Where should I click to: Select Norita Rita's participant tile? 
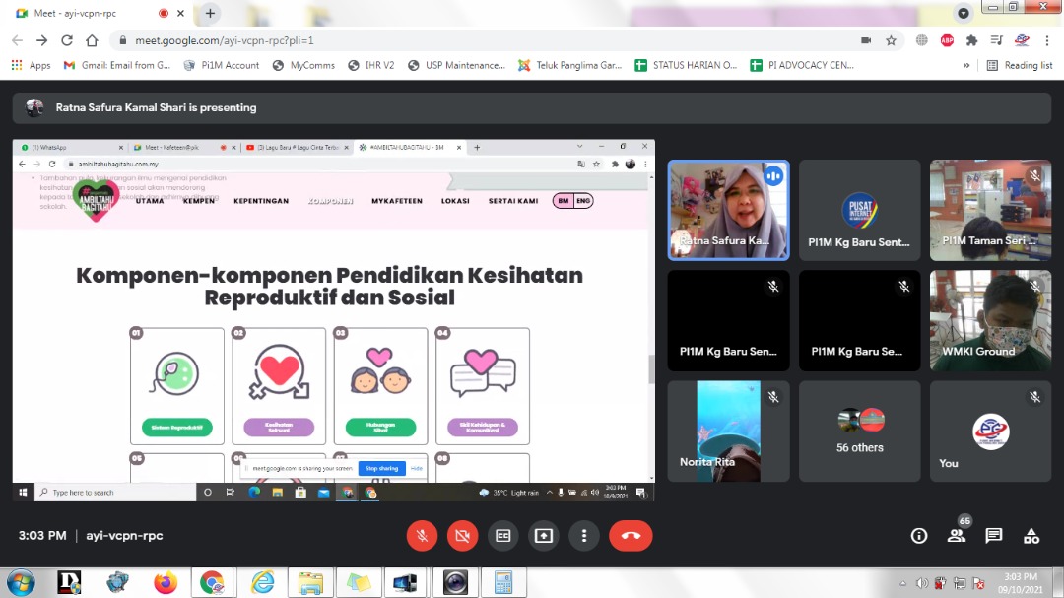(x=728, y=432)
